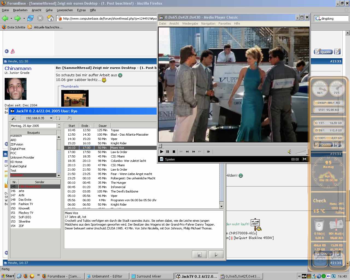Image resolution: width=350 pixels, height=280 pixels.
Task: Click JackTV refresh circular arrows icon
Action: tap(58, 118)
